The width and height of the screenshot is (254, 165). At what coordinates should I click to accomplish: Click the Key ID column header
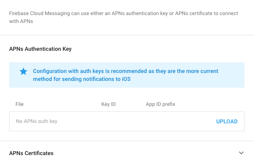click(x=109, y=104)
